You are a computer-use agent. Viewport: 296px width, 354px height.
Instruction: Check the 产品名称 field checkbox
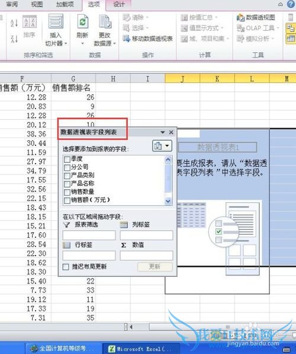pyautogui.click(x=67, y=184)
